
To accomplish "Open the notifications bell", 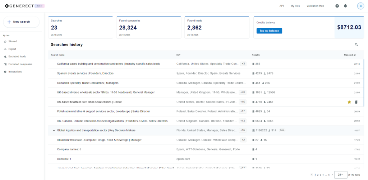I will tap(345, 6).
